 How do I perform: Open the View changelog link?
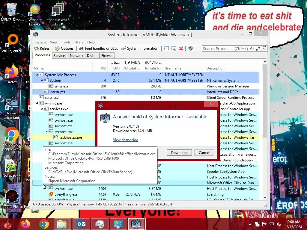tap(126, 140)
